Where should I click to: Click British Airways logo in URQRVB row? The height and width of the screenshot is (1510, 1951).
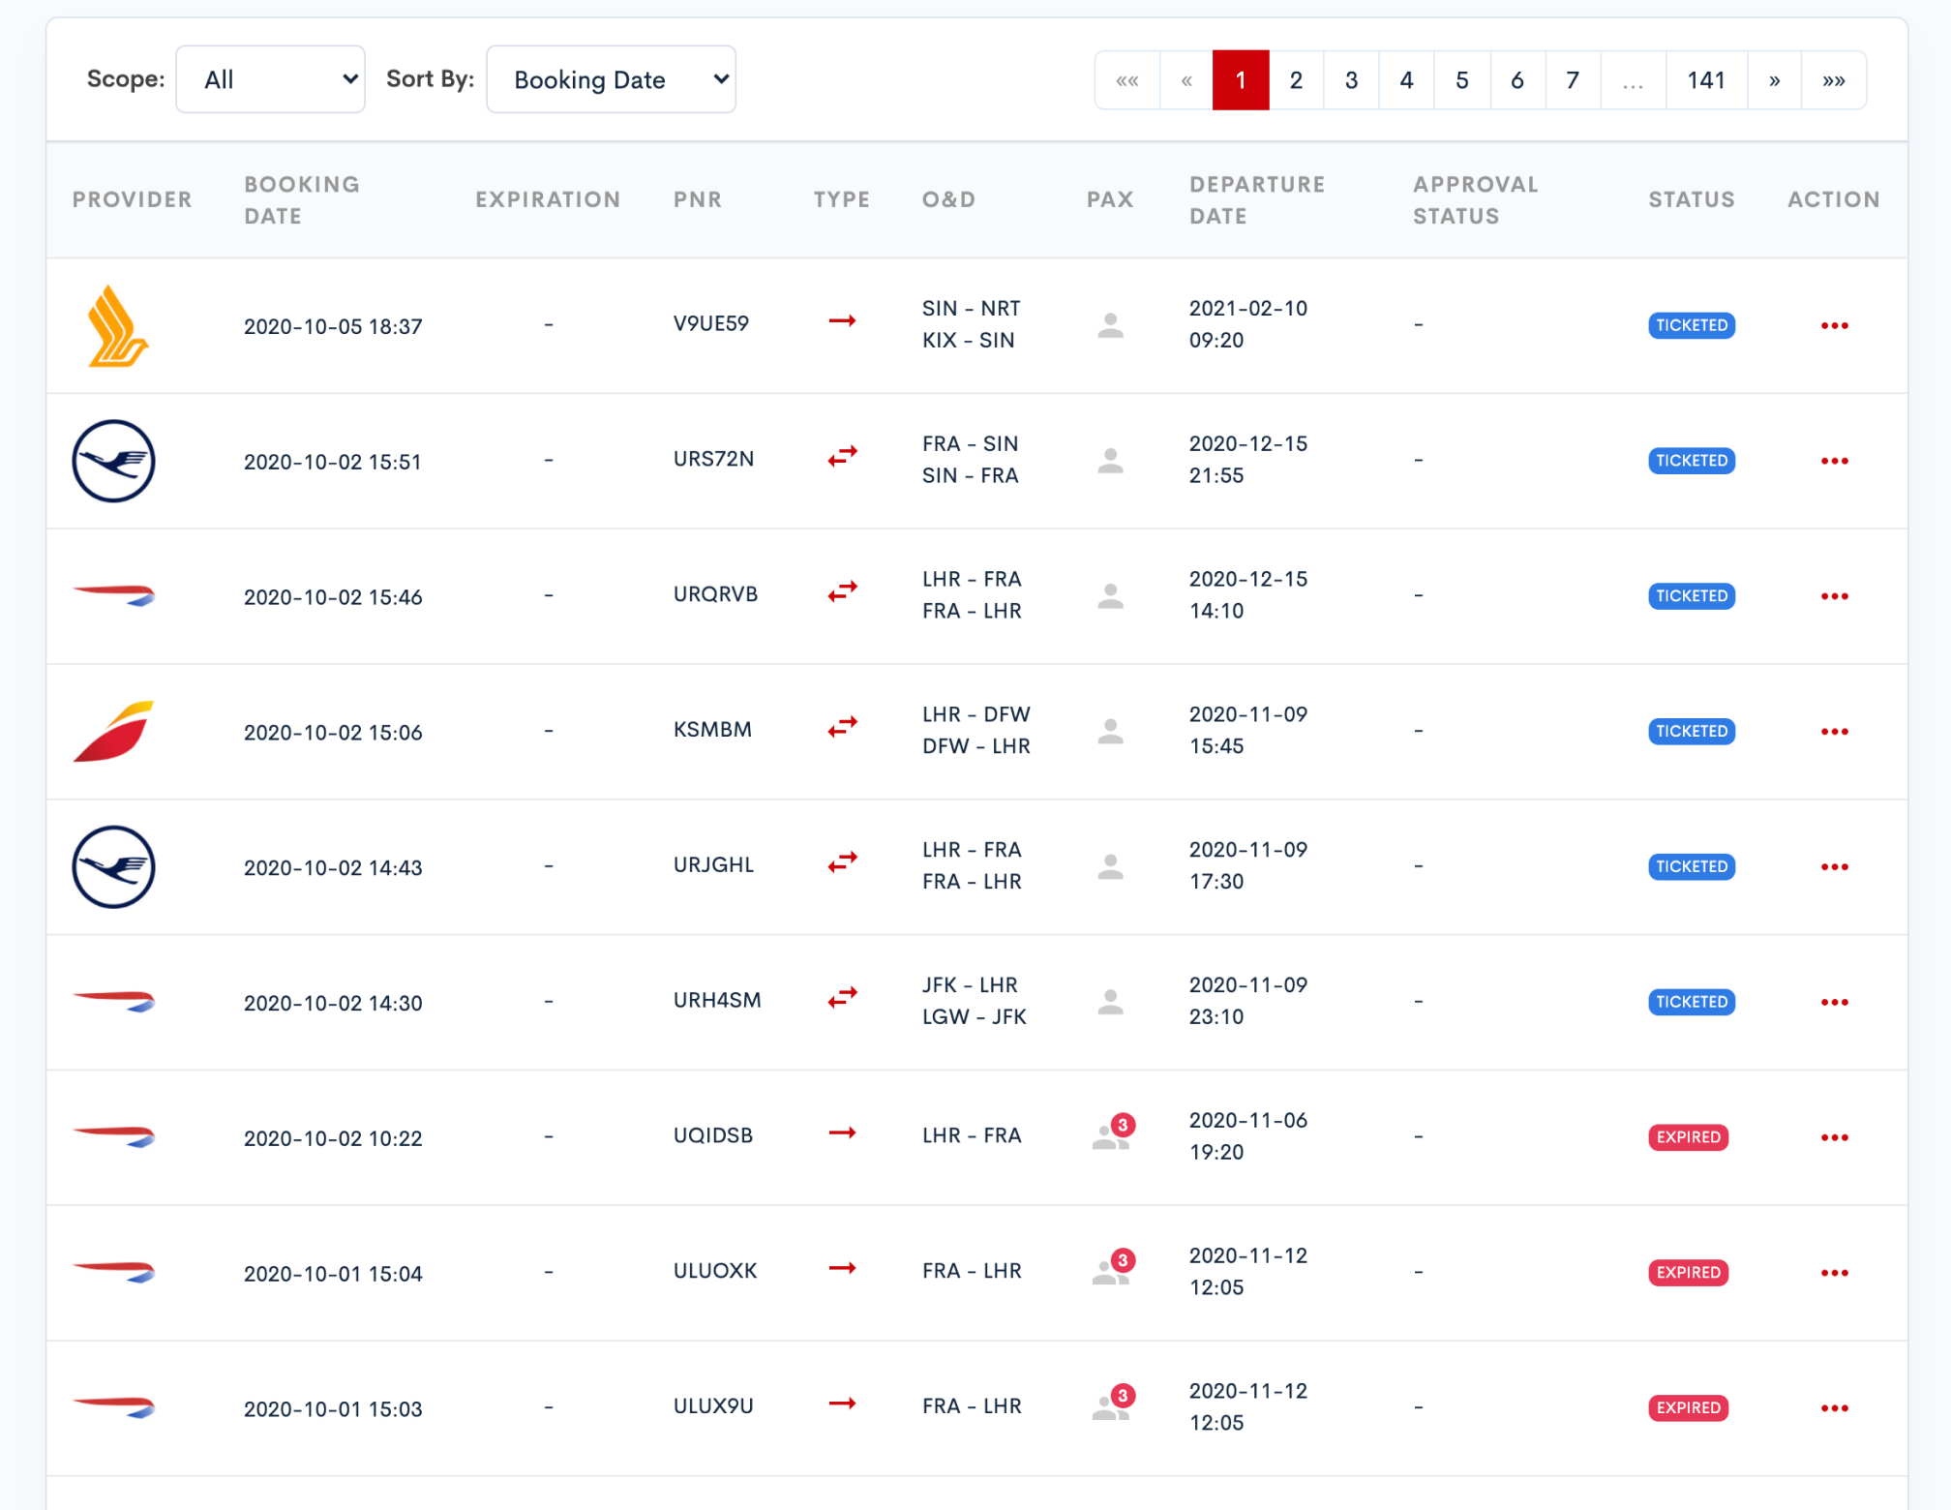(114, 594)
